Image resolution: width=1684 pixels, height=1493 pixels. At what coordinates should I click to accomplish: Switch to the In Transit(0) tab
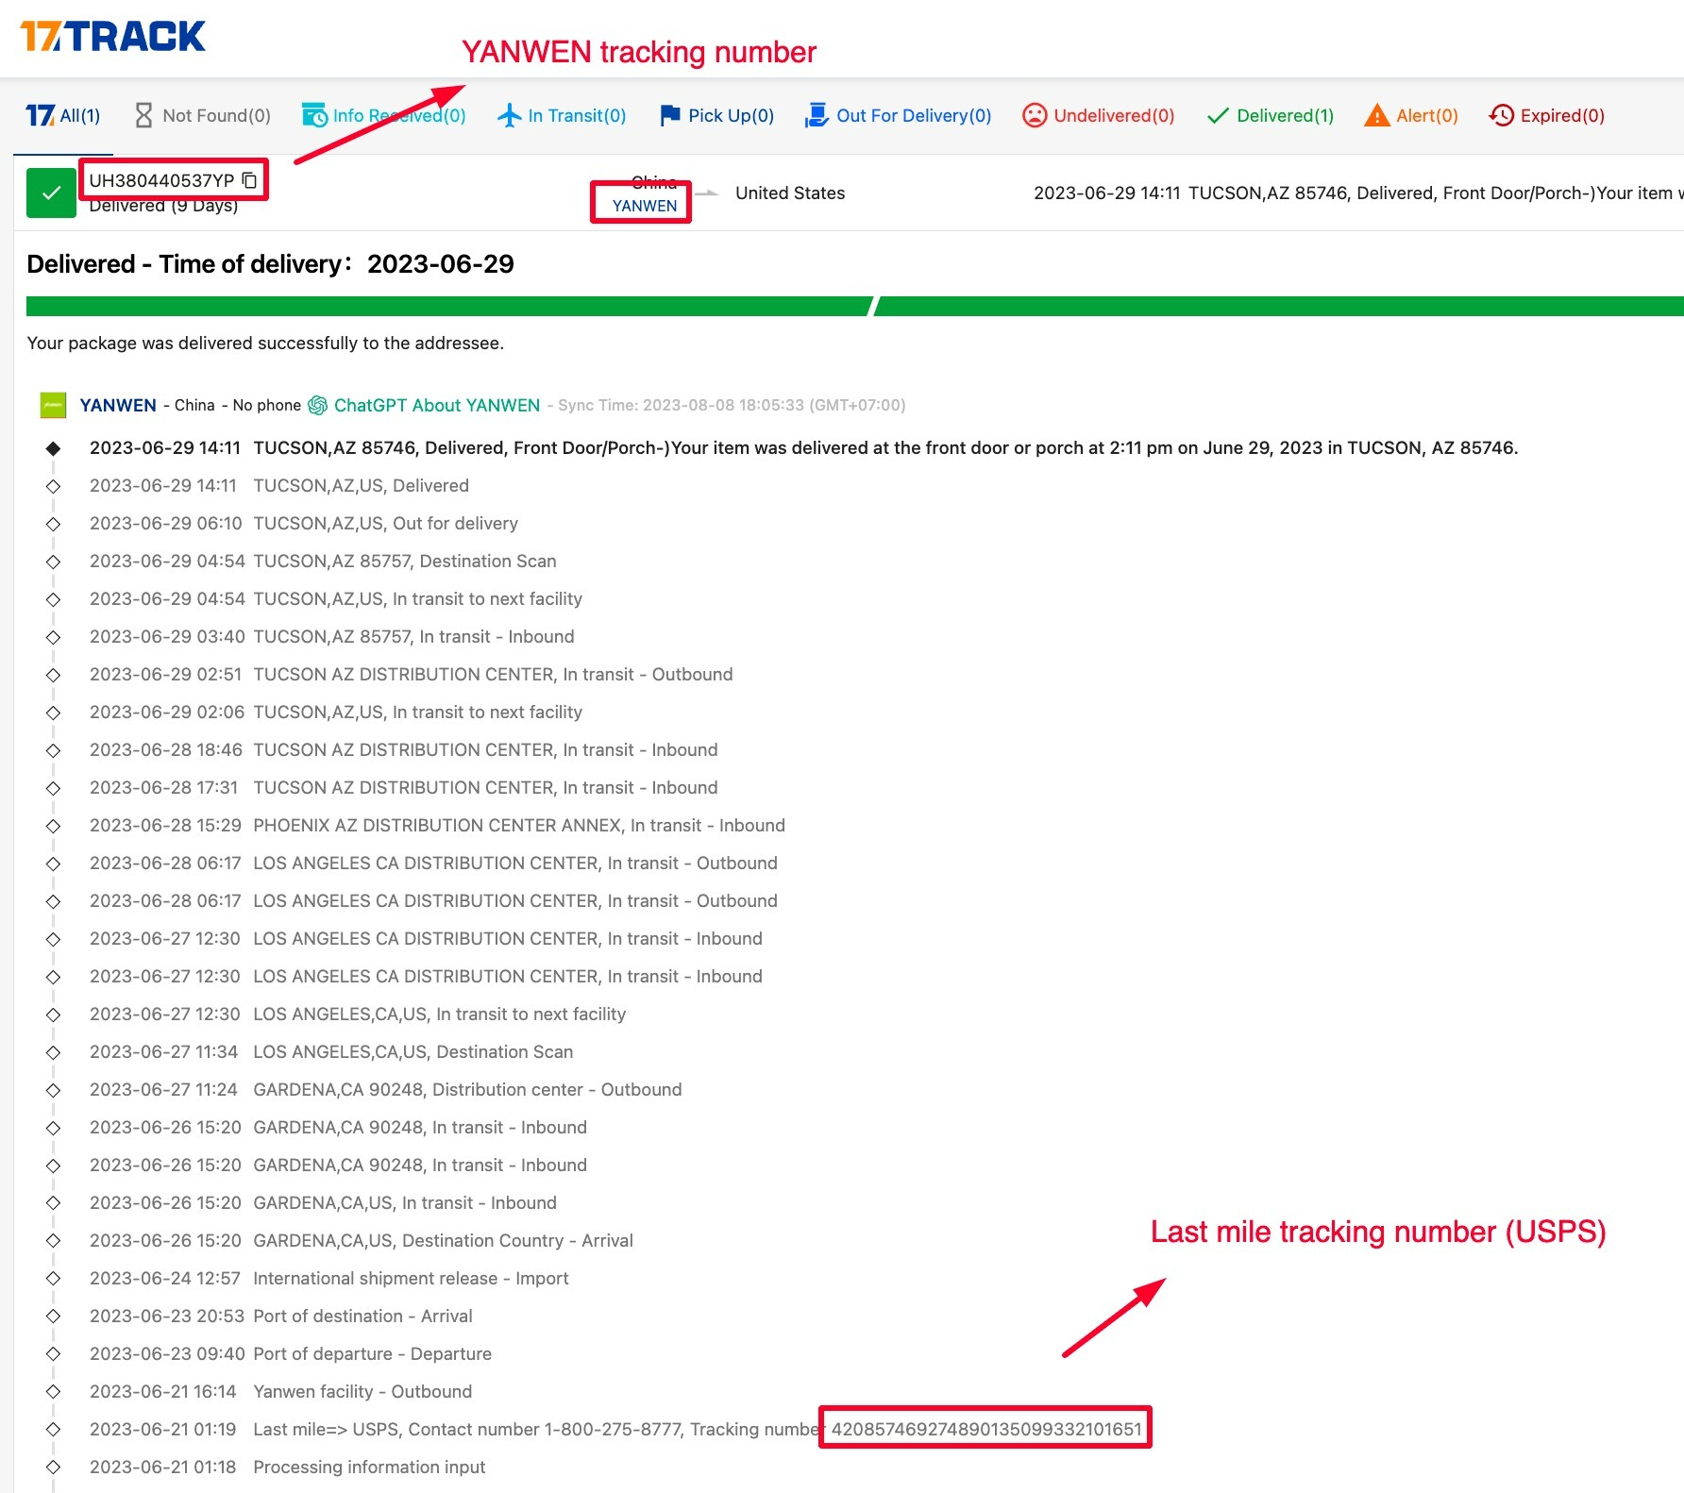pos(562,115)
